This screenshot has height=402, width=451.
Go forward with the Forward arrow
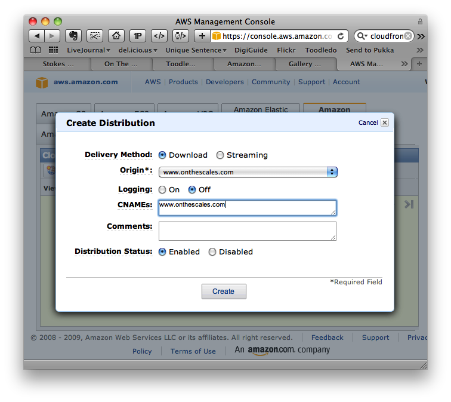[x=52, y=36]
